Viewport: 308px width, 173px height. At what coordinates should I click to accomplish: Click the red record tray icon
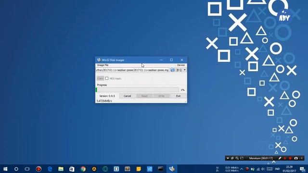(x=247, y=169)
